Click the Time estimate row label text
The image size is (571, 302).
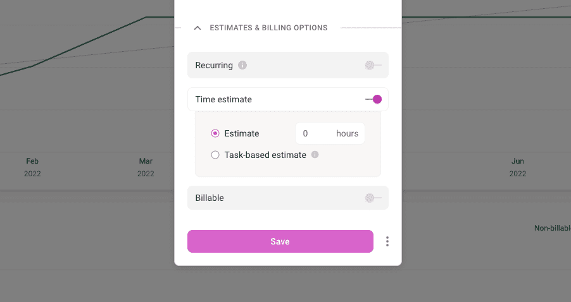pos(223,99)
